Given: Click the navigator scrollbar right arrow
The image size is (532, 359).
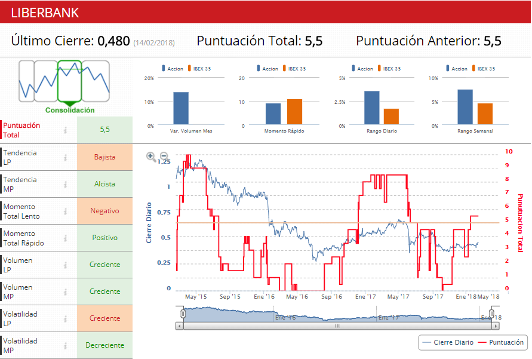Looking at the screenshot, I should pyautogui.click(x=496, y=326).
